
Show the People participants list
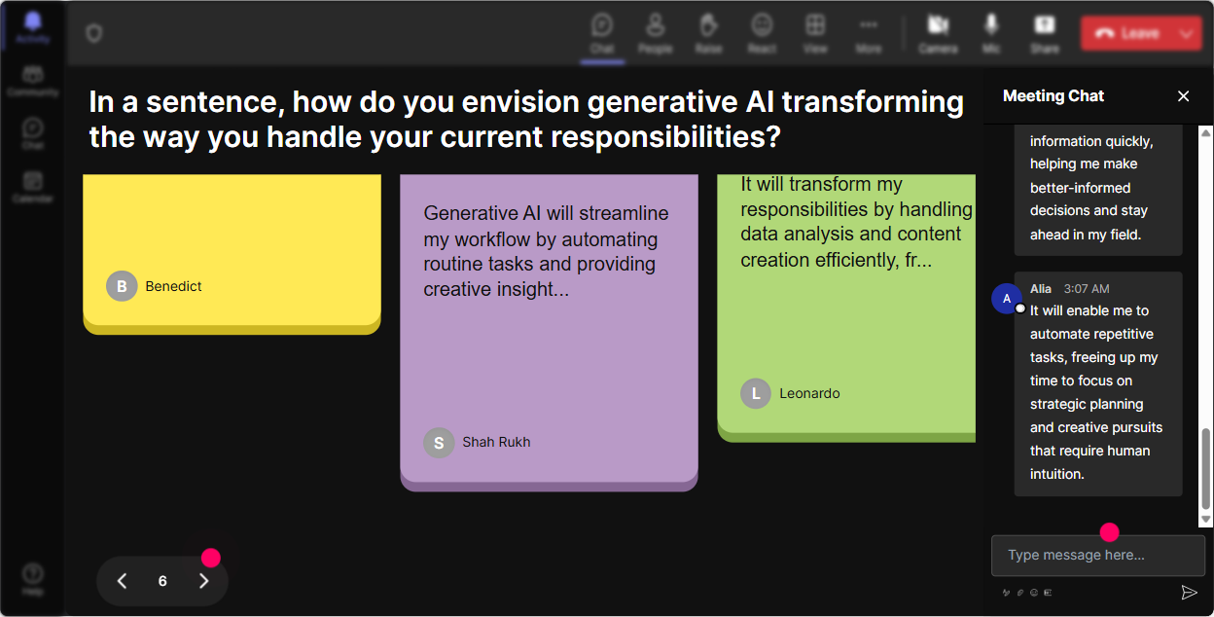coord(656,32)
